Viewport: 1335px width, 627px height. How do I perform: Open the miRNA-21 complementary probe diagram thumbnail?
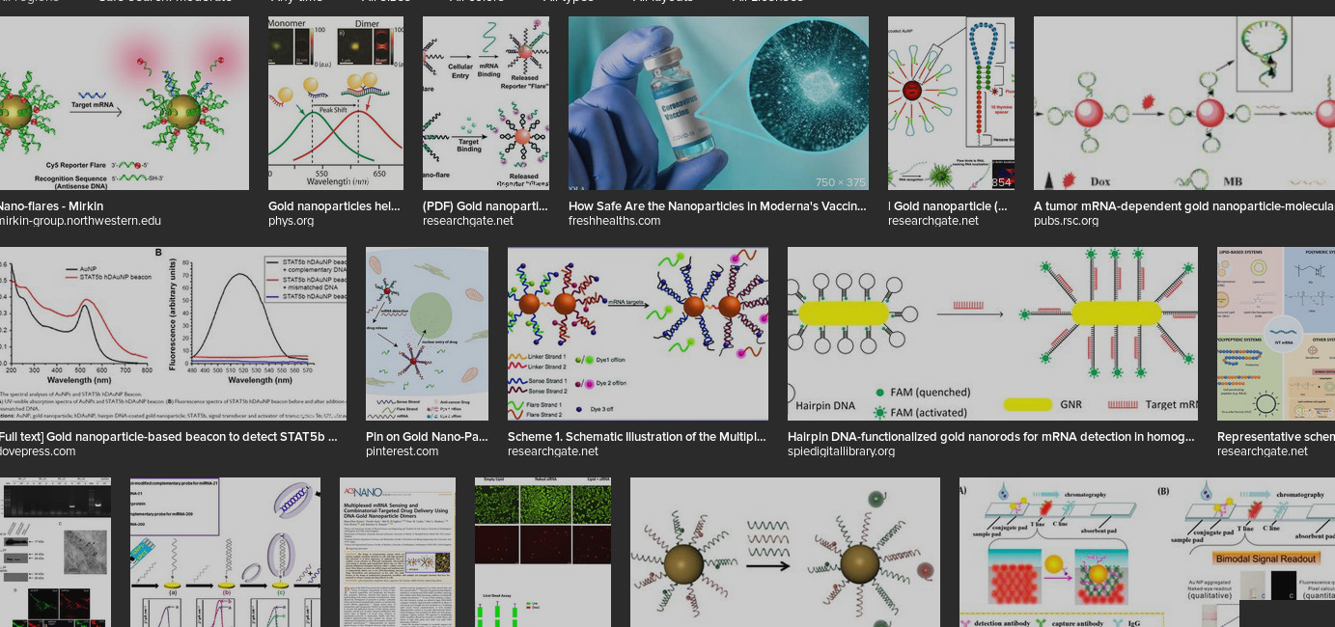point(225,552)
